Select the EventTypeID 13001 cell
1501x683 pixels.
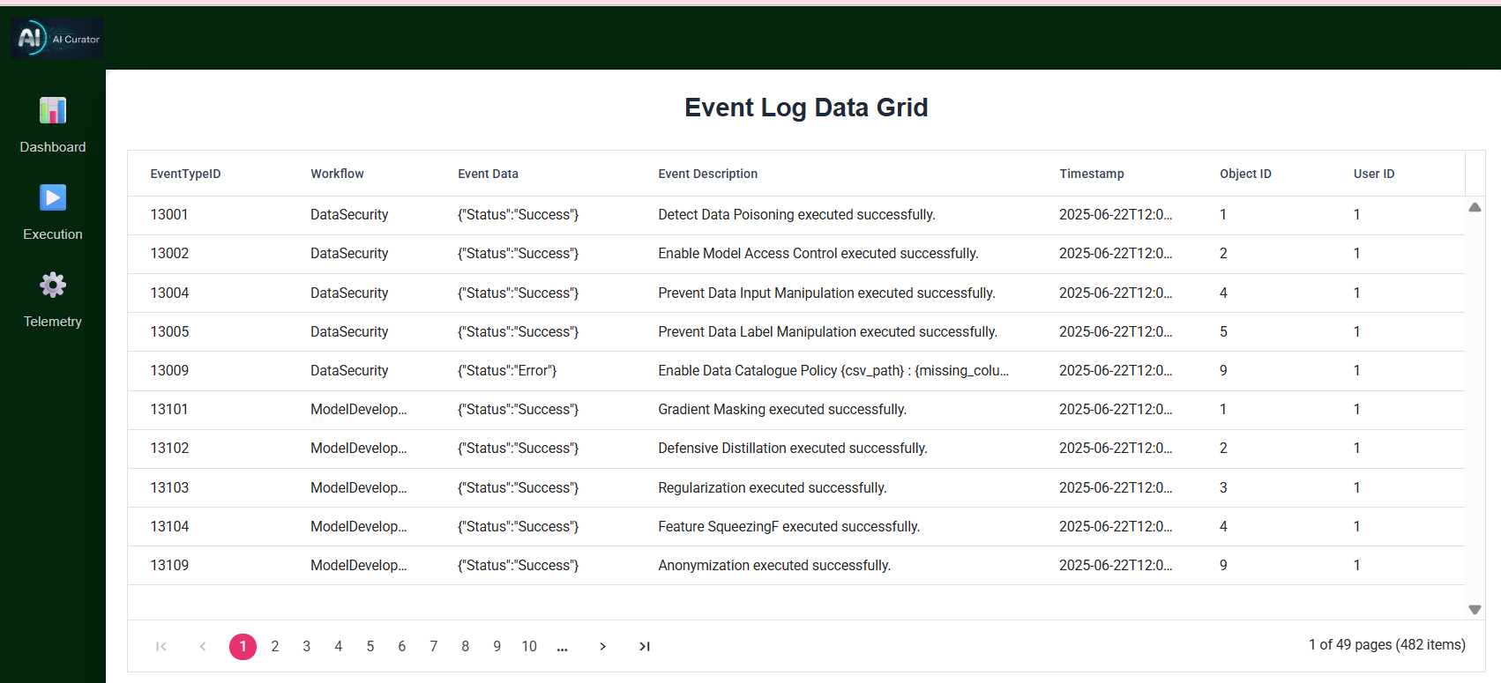point(169,214)
